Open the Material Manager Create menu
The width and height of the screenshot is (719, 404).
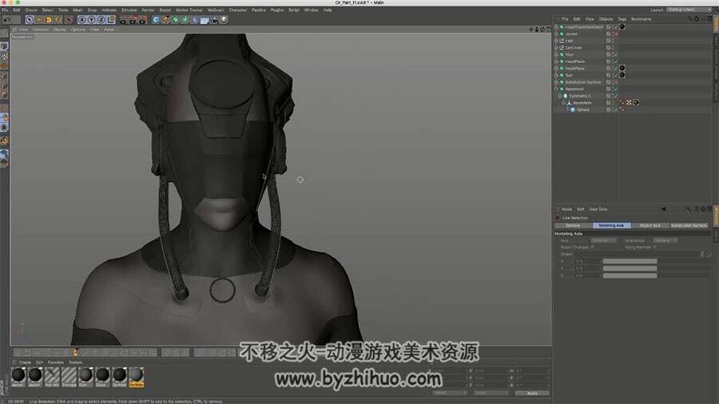[25, 362]
